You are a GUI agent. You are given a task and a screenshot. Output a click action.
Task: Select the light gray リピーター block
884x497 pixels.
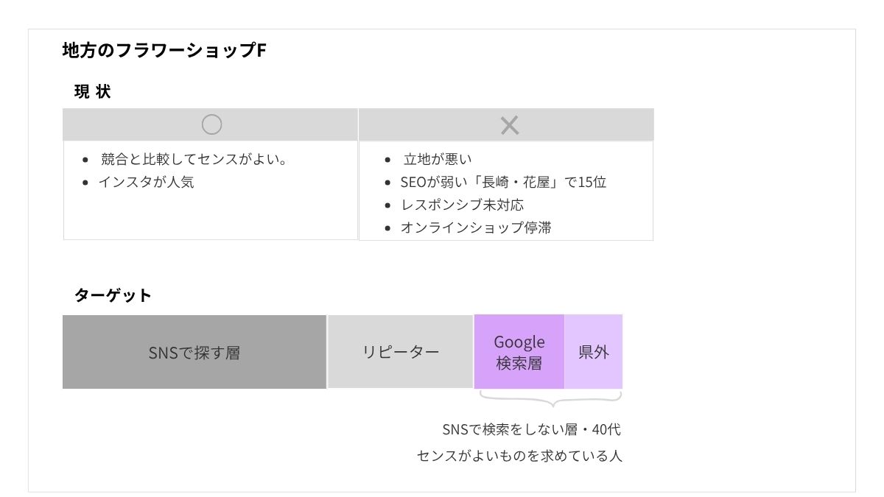401,352
